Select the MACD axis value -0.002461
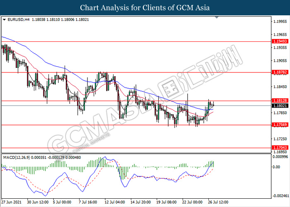 tap(279, 195)
